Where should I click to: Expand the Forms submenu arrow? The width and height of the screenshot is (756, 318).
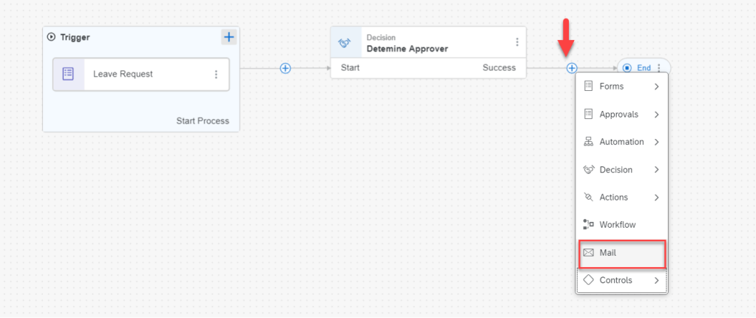tap(656, 87)
